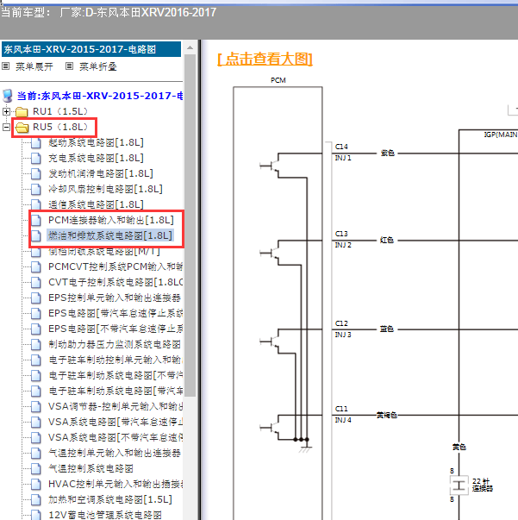518x520 pixels.
Task: Open 电子驻车制动系统电路图[不带汽 item
Action: 115,375
